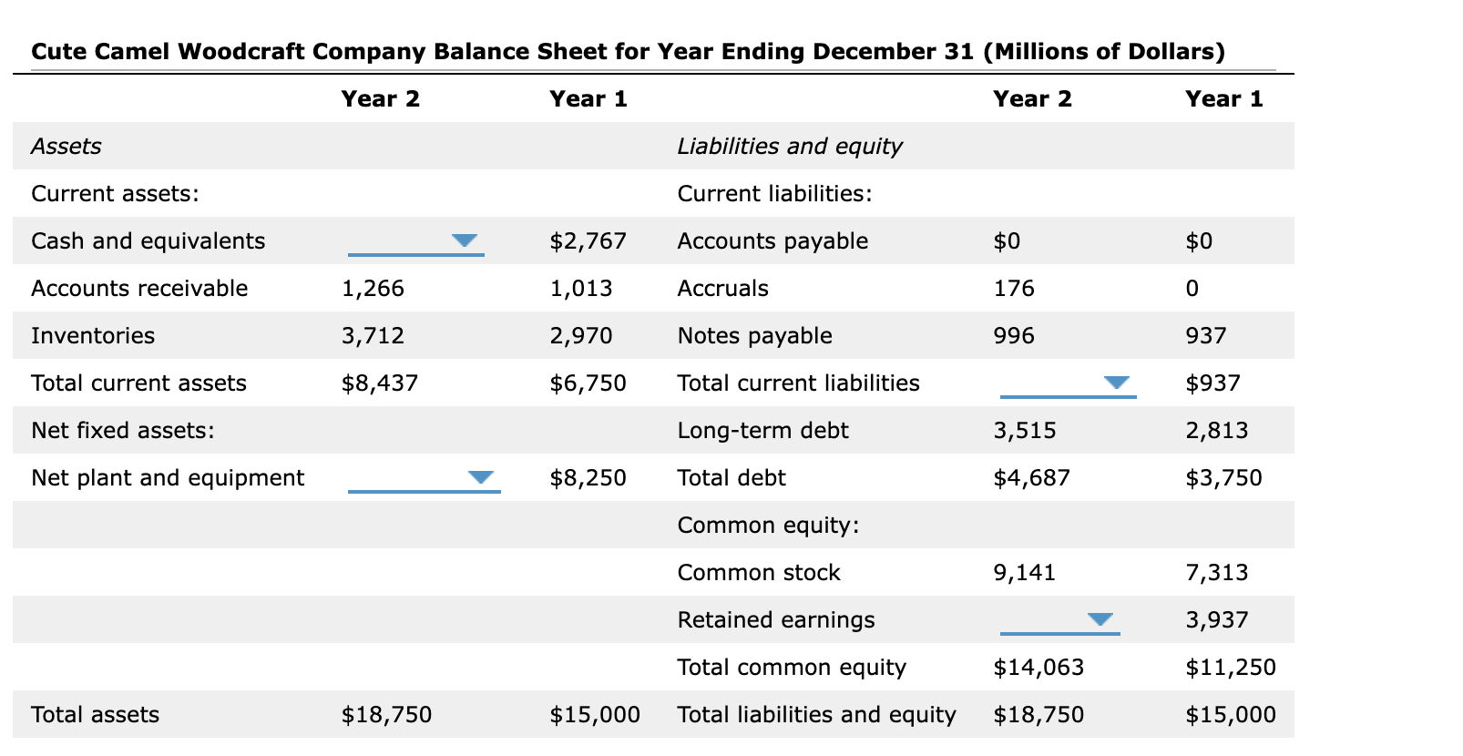Select Notes payable Year 2 value 996

coord(1014,336)
